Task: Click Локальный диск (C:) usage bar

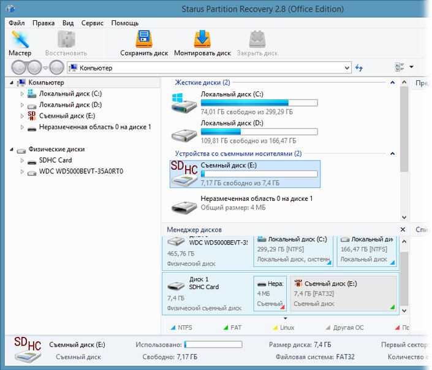Action: pyautogui.click(x=259, y=103)
